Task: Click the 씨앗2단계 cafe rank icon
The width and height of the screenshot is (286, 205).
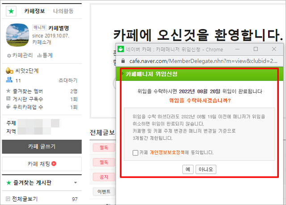Action: (9, 71)
